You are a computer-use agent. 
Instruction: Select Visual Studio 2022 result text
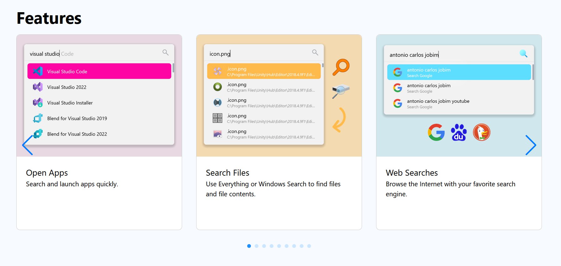coord(67,87)
